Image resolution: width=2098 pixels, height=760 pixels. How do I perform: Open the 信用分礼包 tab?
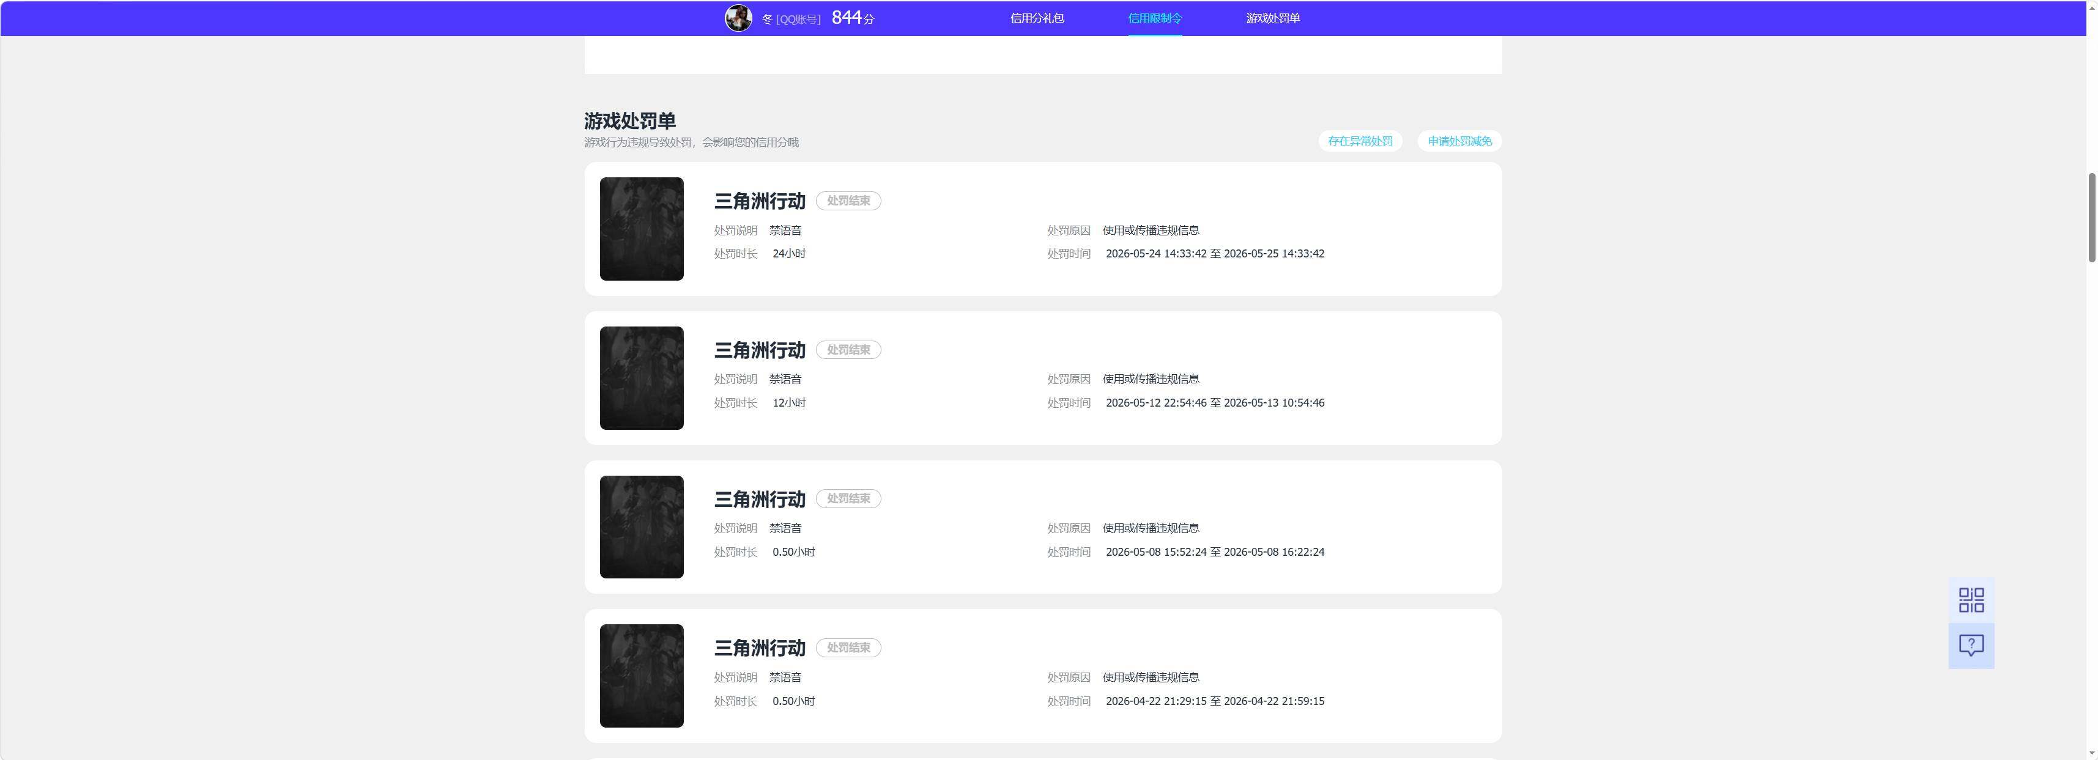[x=1037, y=18]
